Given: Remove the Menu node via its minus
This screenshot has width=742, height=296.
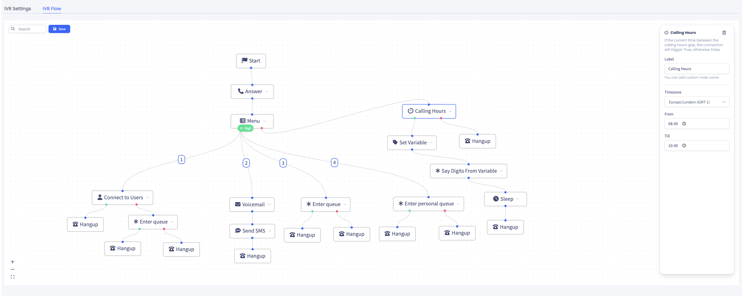Looking at the screenshot, I should pyautogui.click(x=264, y=121).
